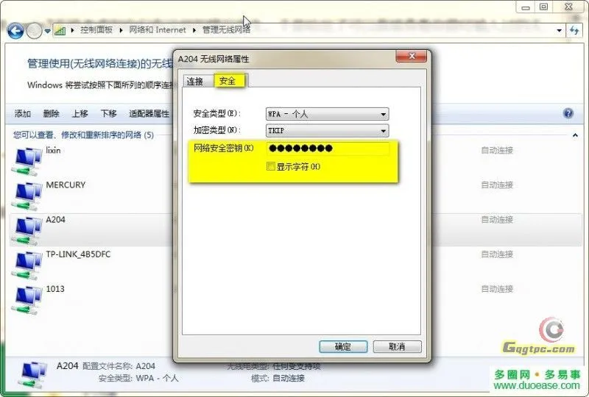Select the TP-LINK_4B5DFC network name
The width and height of the screenshot is (589, 397).
click(78, 254)
